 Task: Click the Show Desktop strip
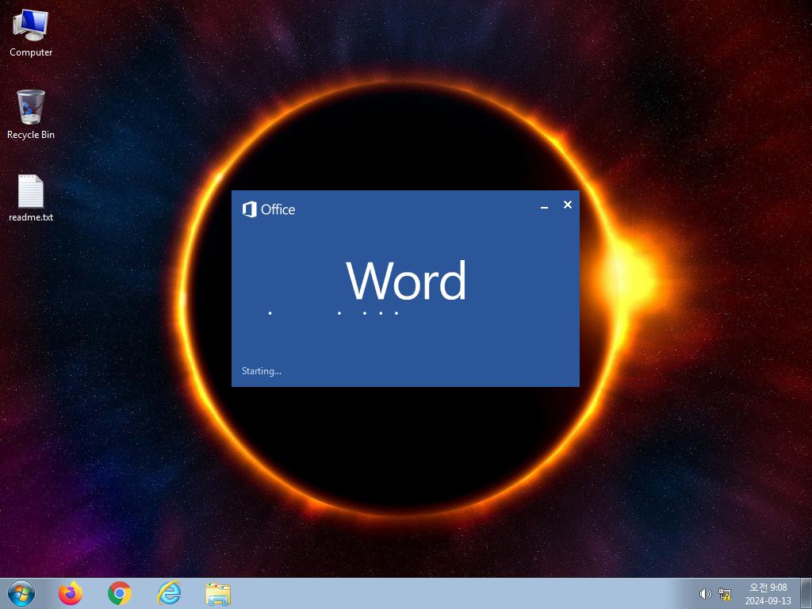pyautogui.click(x=806, y=593)
